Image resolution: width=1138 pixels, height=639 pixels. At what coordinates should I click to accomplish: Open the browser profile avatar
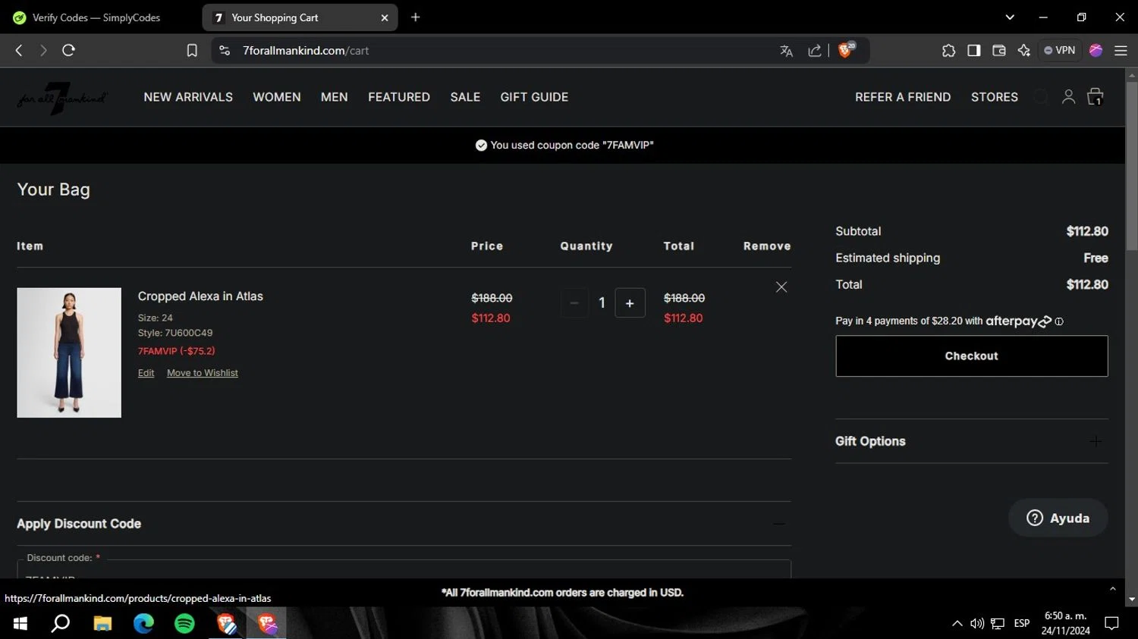pos(1096,51)
